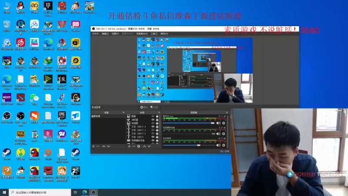Open settings gear for 麦克风/Aux channel
Image resolution: width=348 pixels, height=196 pixels.
[x=224, y=123]
